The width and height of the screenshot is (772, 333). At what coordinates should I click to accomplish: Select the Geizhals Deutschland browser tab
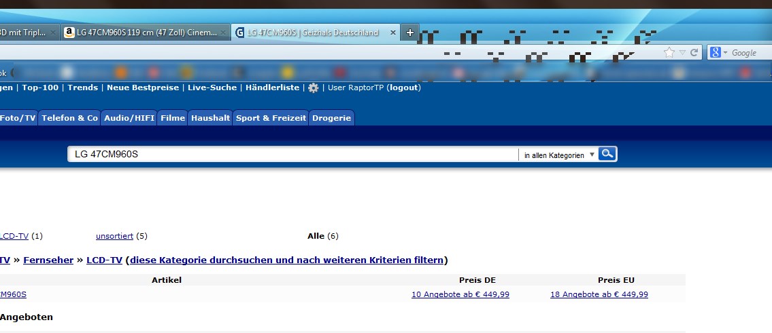tap(315, 33)
